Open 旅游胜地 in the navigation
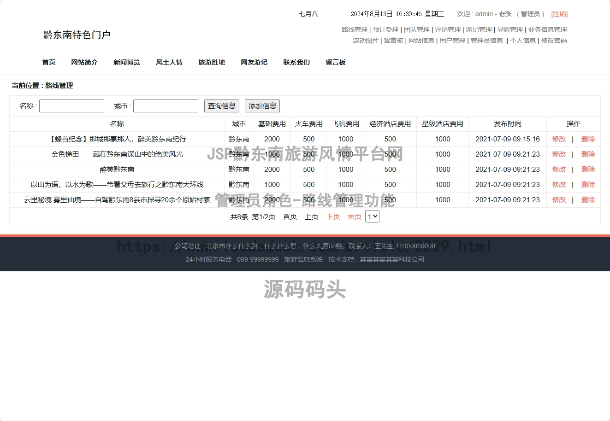The image size is (610, 421). coord(212,62)
